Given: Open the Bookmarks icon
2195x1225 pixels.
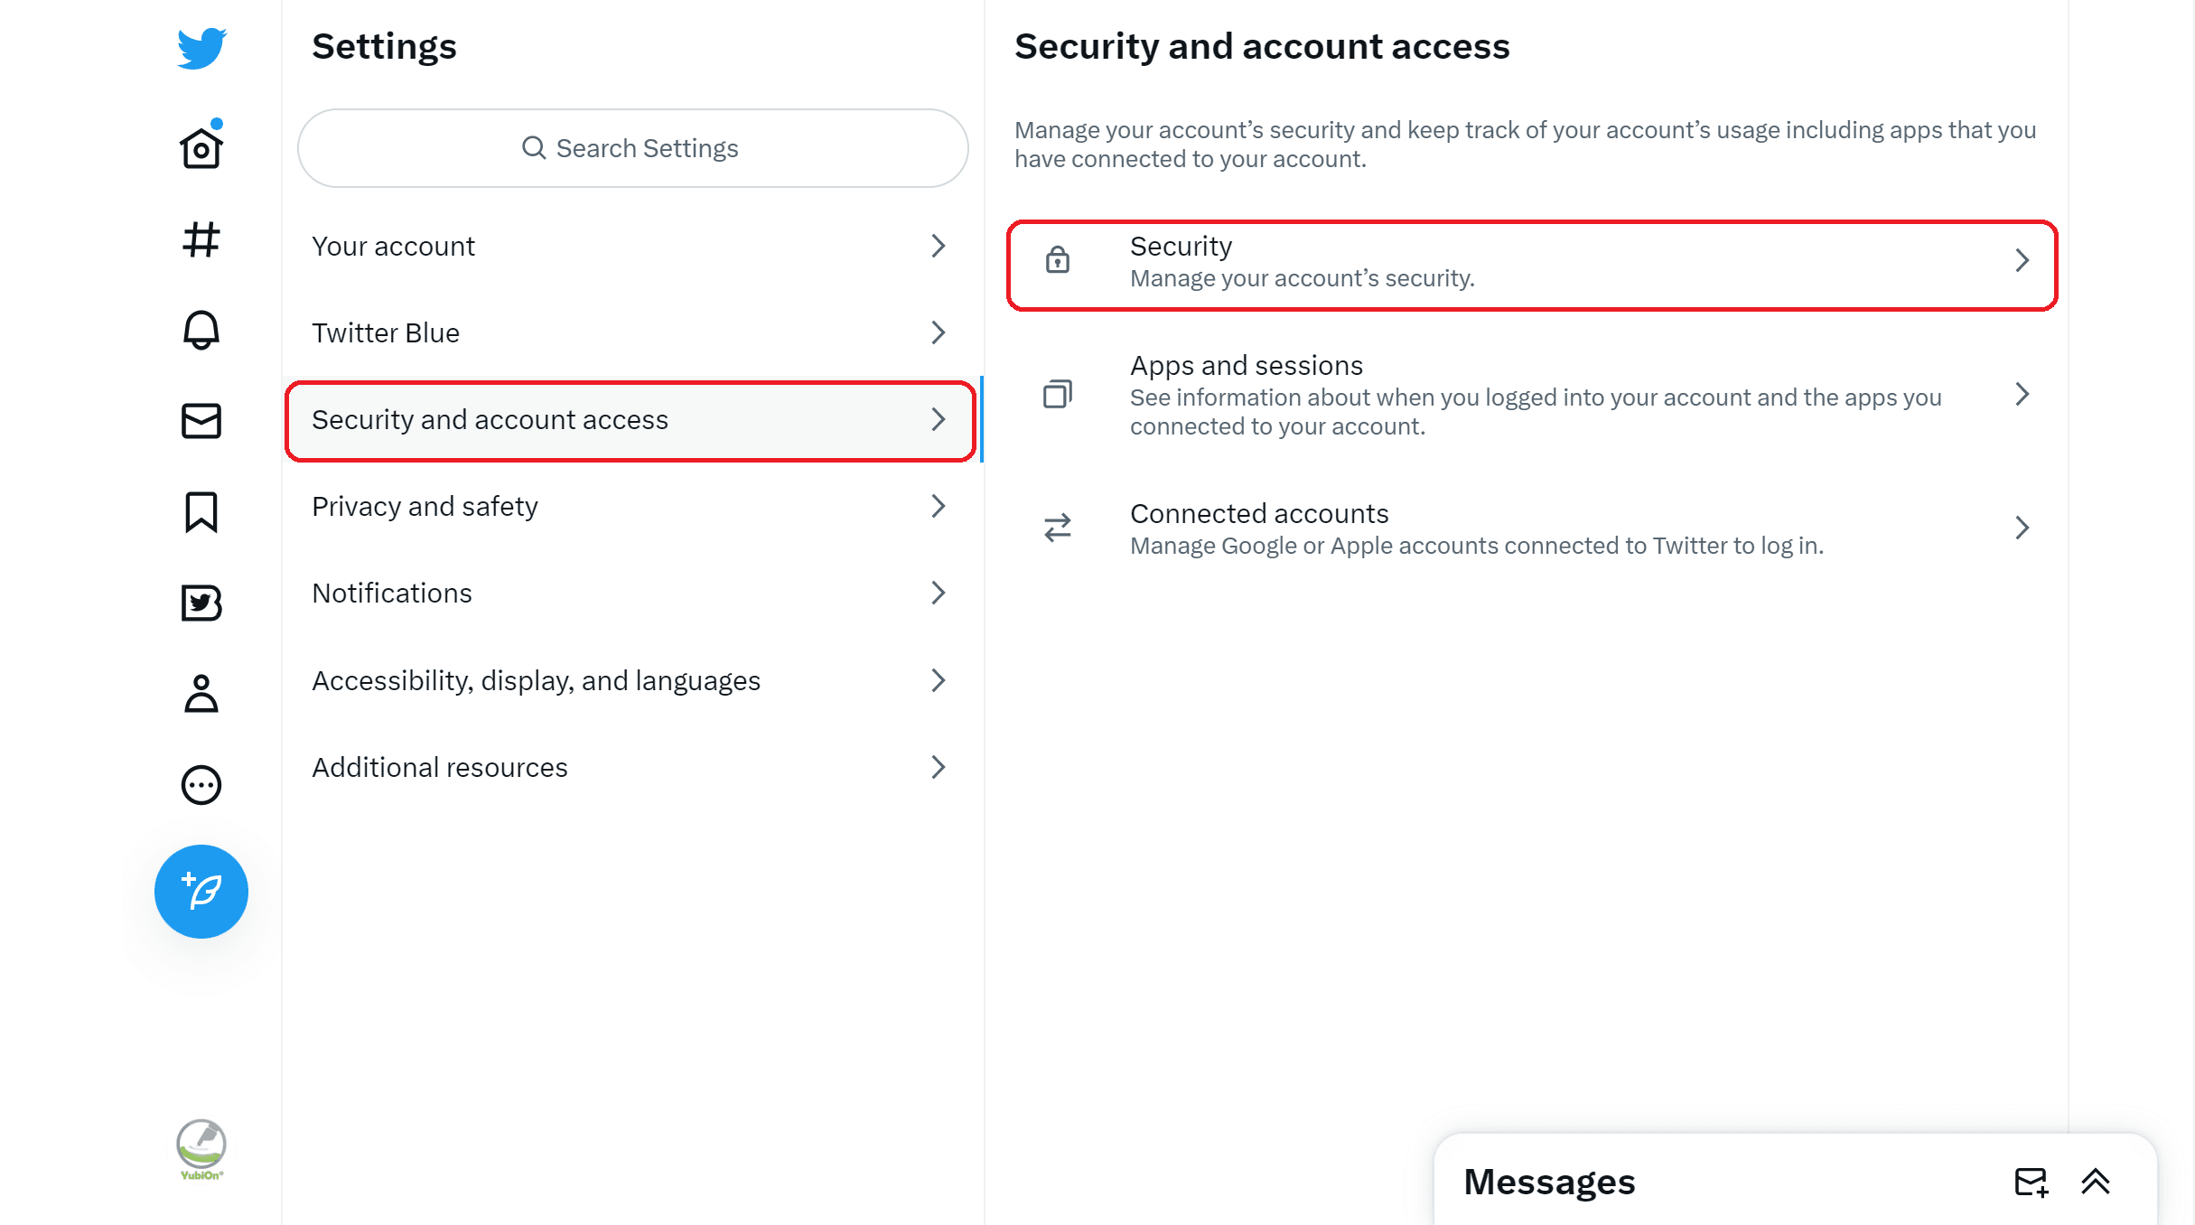Looking at the screenshot, I should tap(201, 512).
